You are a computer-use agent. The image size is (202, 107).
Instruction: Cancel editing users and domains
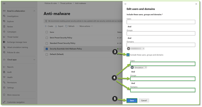(x=144, y=101)
